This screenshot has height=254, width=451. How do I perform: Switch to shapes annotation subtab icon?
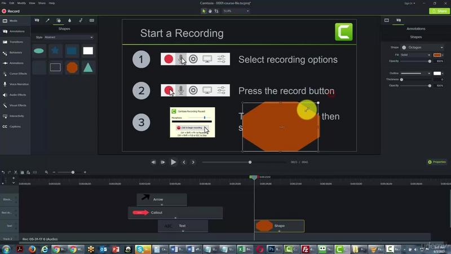(59, 20)
